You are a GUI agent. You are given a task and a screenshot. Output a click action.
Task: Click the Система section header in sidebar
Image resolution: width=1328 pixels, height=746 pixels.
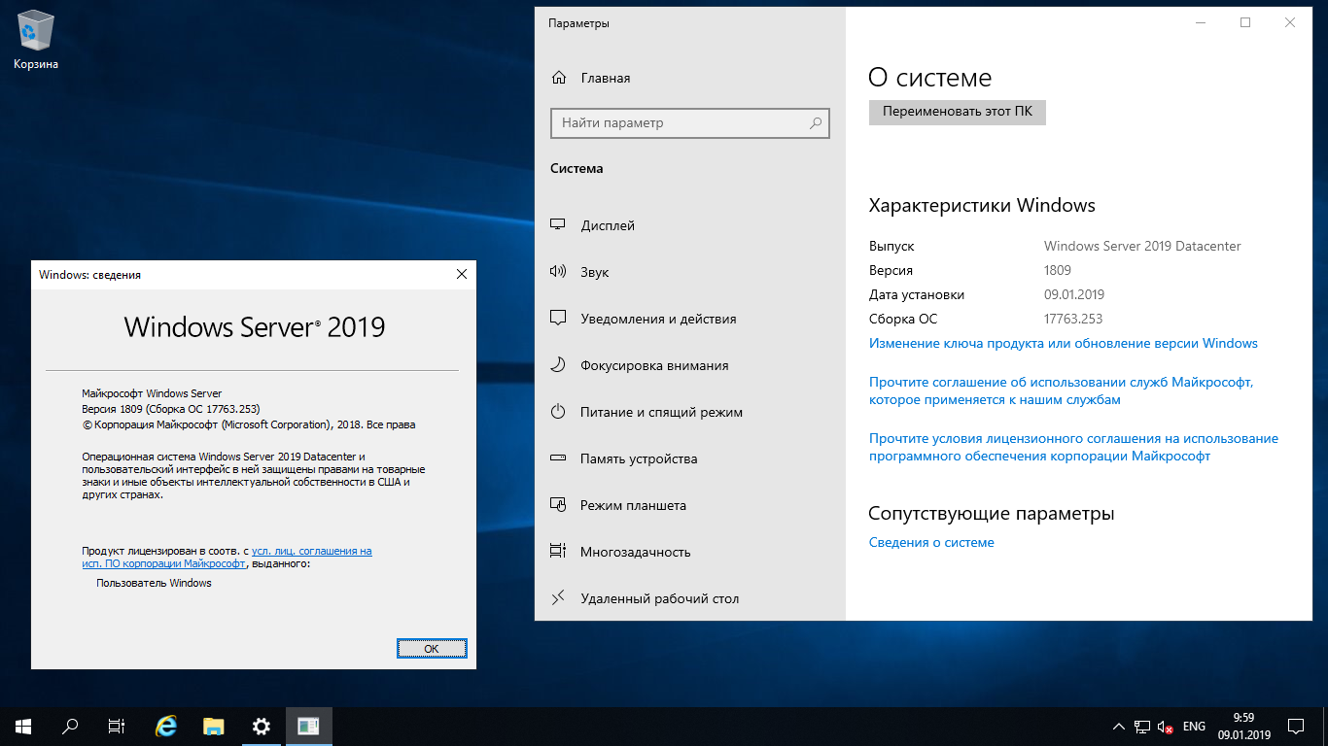coord(577,168)
